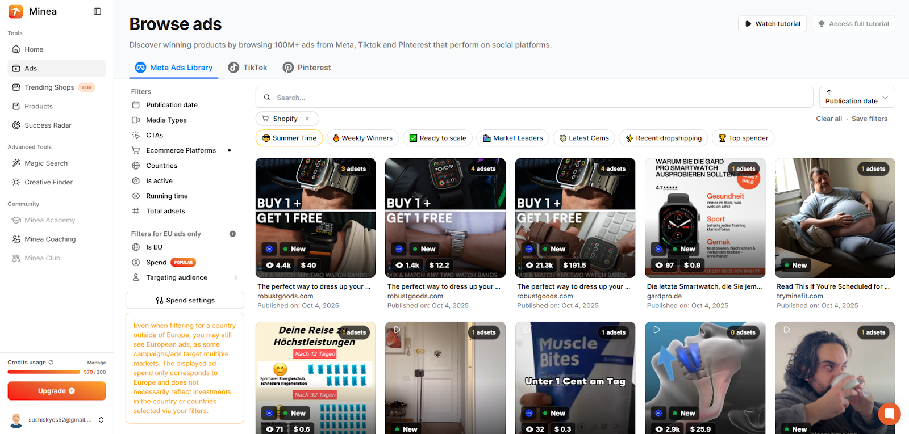The height and width of the screenshot is (434, 909).
Task: Open the Publication date sort dropdown
Action: pyautogui.click(x=857, y=98)
